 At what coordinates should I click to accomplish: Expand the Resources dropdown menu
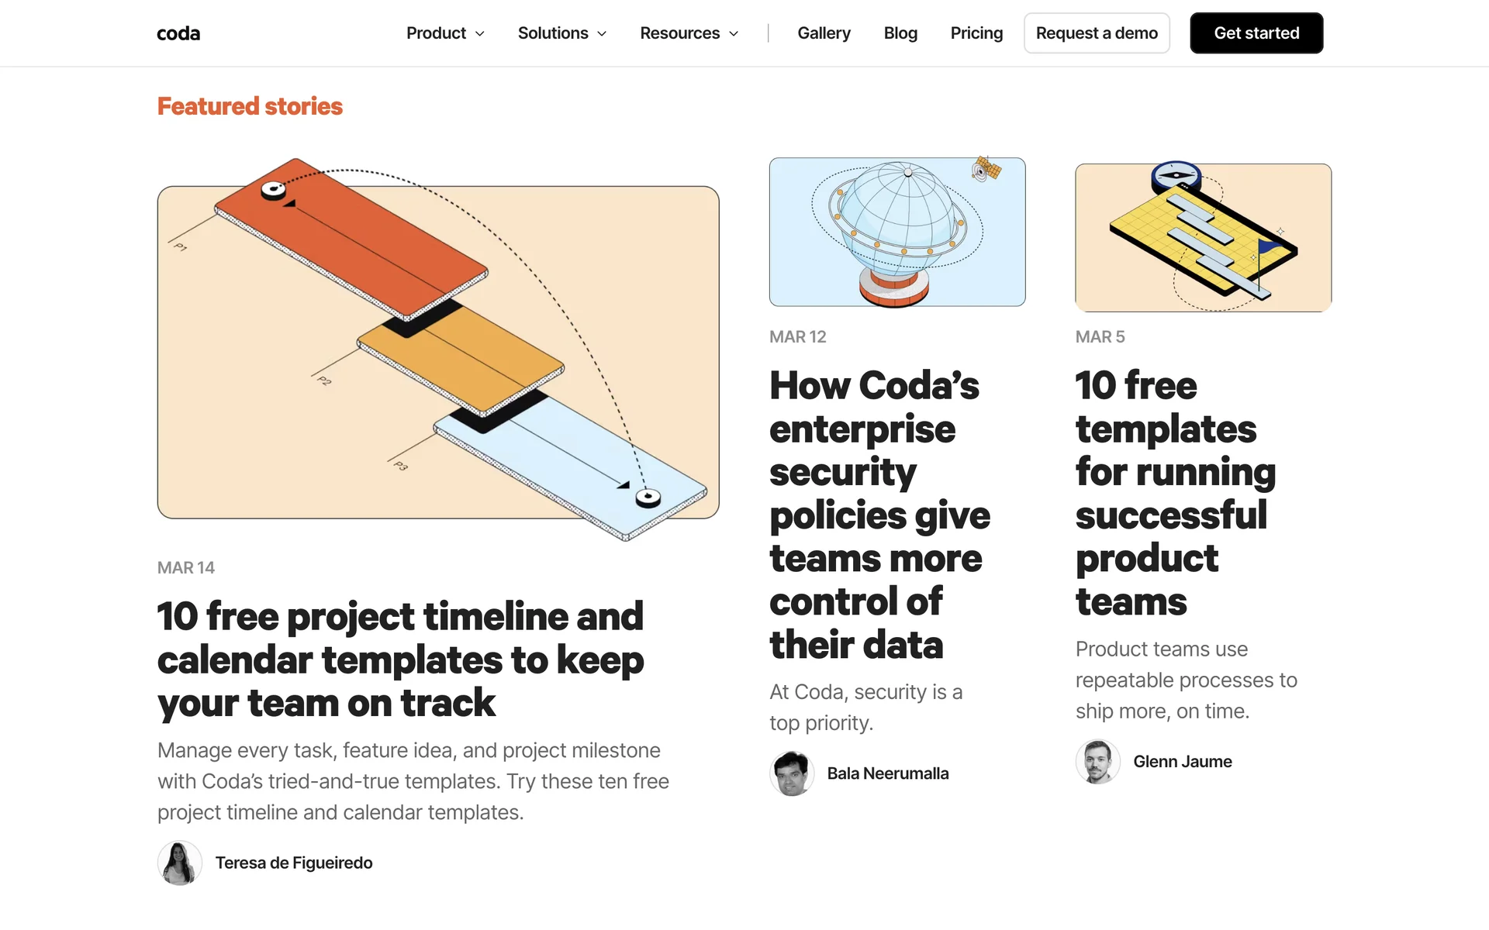click(x=689, y=33)
